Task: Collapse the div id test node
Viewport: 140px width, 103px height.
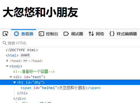Action: point(11,77)
